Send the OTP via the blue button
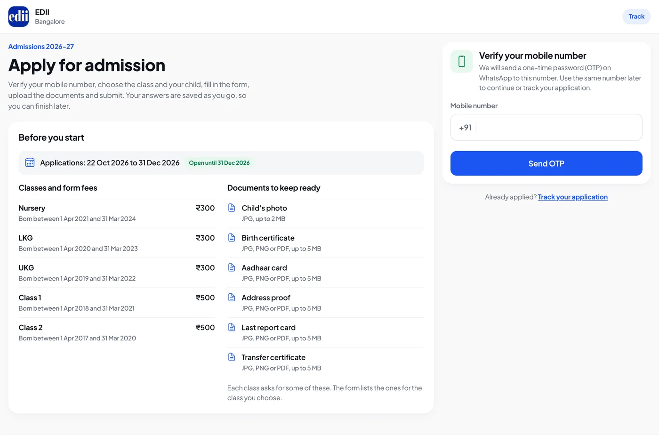Screen dimensions: 659x443 [x=546, y=163]
